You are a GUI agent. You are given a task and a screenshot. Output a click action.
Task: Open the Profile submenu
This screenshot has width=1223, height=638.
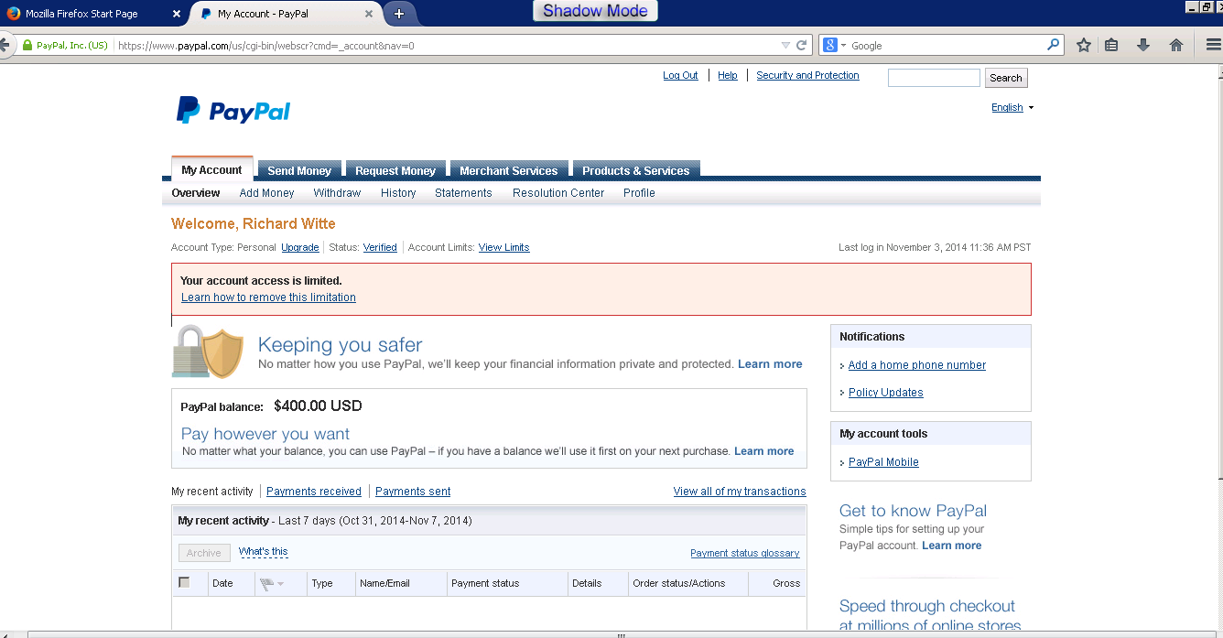coord(639,193)
